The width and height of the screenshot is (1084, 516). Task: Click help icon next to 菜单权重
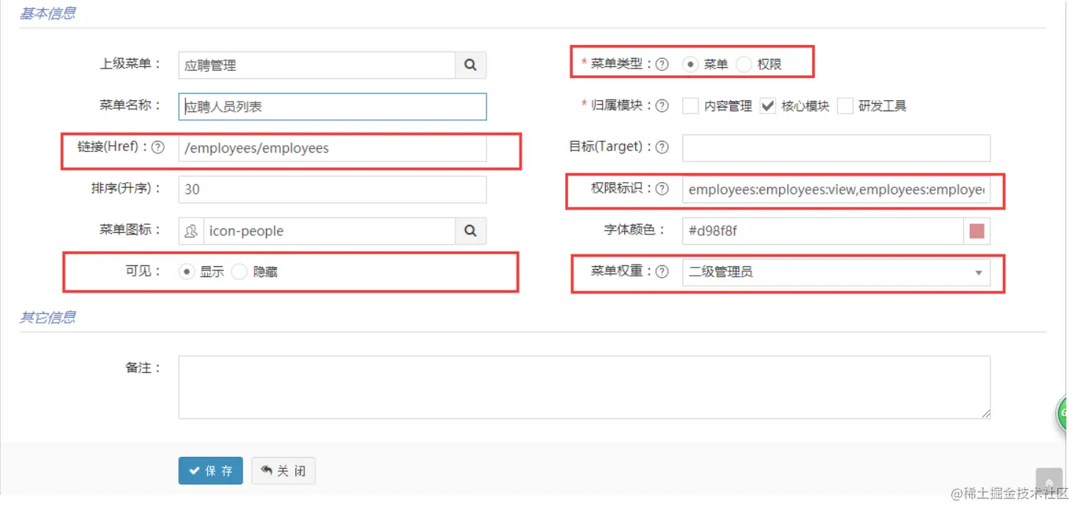tap(662, 272)
